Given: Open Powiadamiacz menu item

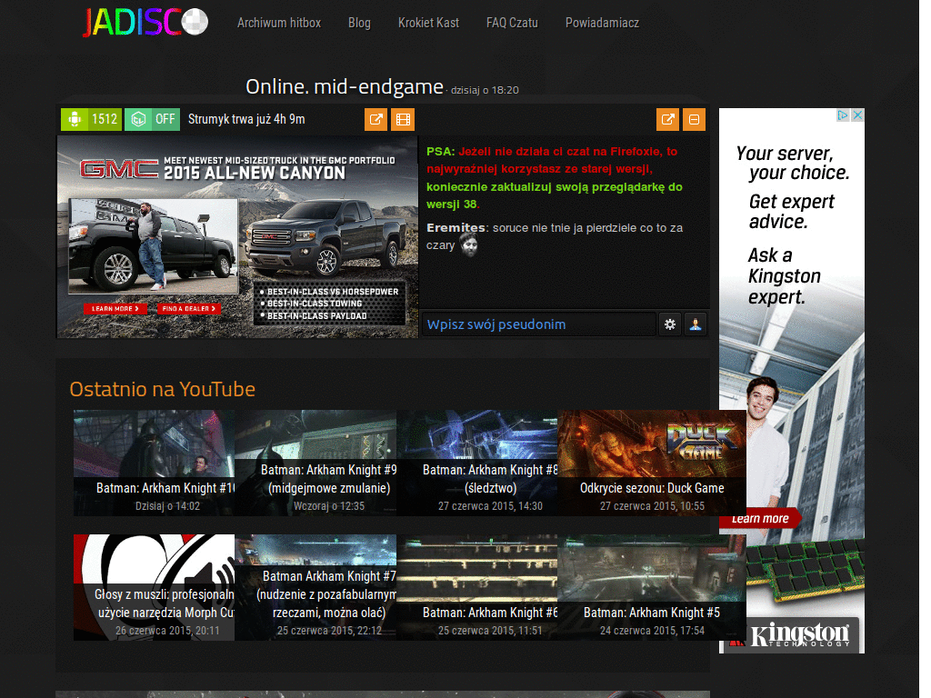Looking at the screenshot, I should tap(602, 23).
